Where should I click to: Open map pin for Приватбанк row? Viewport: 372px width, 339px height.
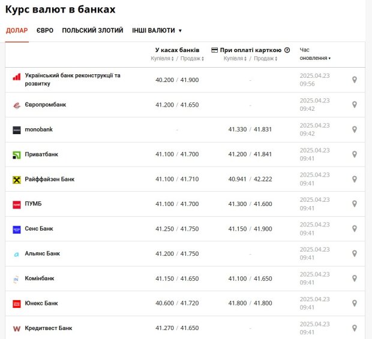click(354, 154)
